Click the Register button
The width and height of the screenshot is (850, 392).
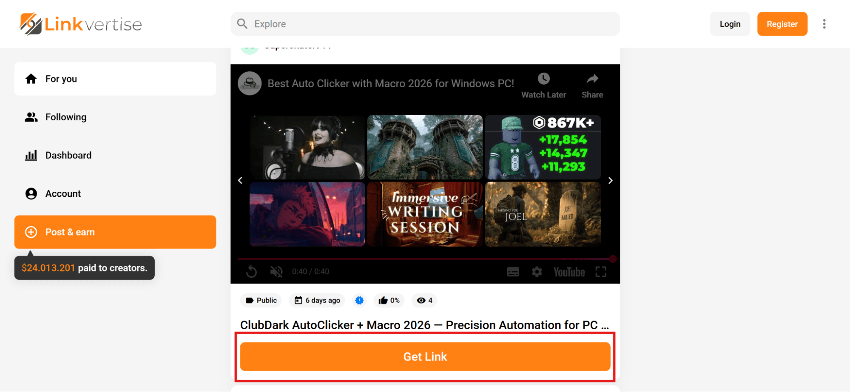click(782, 24)
